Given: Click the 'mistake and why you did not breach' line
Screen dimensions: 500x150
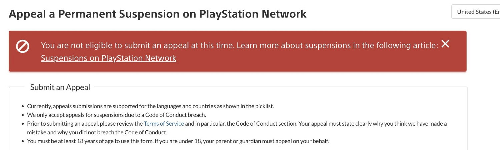Looking at the screenshot, I should (x=97, y=132).
